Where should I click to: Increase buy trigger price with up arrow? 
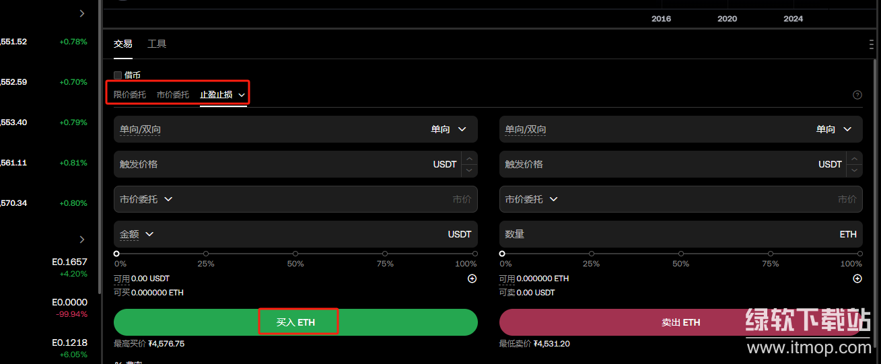pos(469,158)
